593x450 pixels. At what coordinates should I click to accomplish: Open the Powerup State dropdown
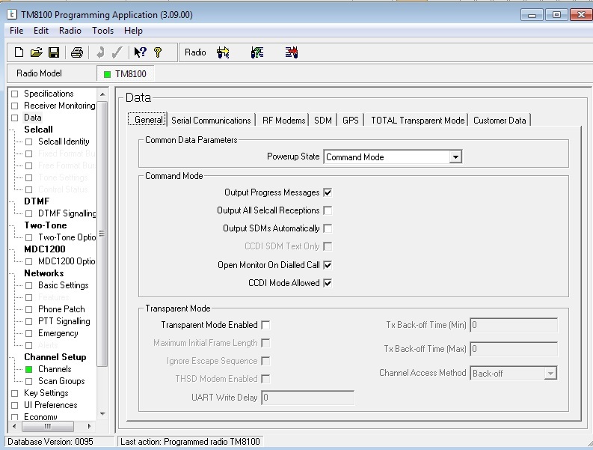pos(455,157)
